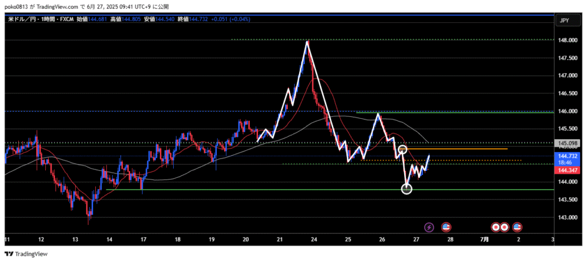Select the upper white circle marker on chart
Viewport: 587px width, 262px height.
pyautogui.click(x=402, y=150)
